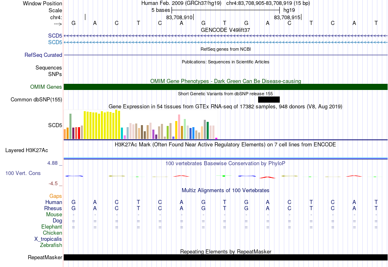Click the black RepeatMasker element bar
This screenshot has width=388, height=267.
(x=225, y=257)
